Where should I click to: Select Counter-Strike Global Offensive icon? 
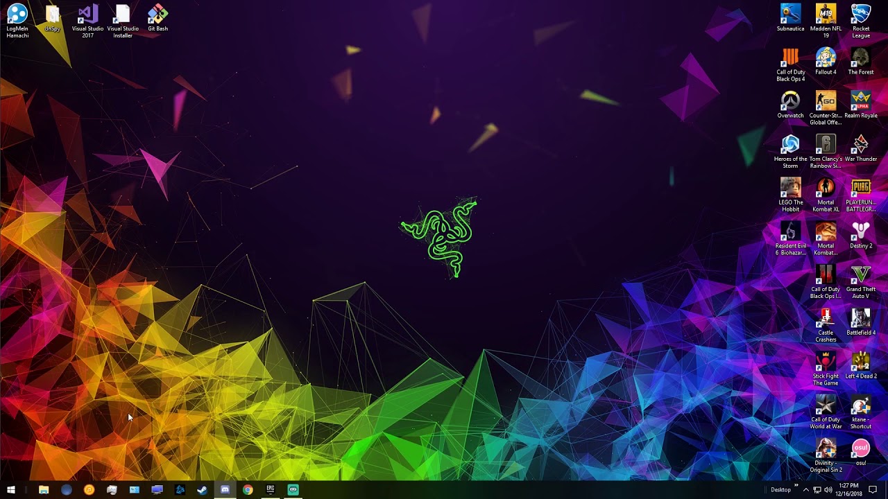(826, 109)
